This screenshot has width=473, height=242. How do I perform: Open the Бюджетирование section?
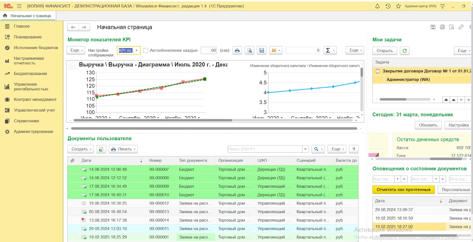tap(30, 73)
